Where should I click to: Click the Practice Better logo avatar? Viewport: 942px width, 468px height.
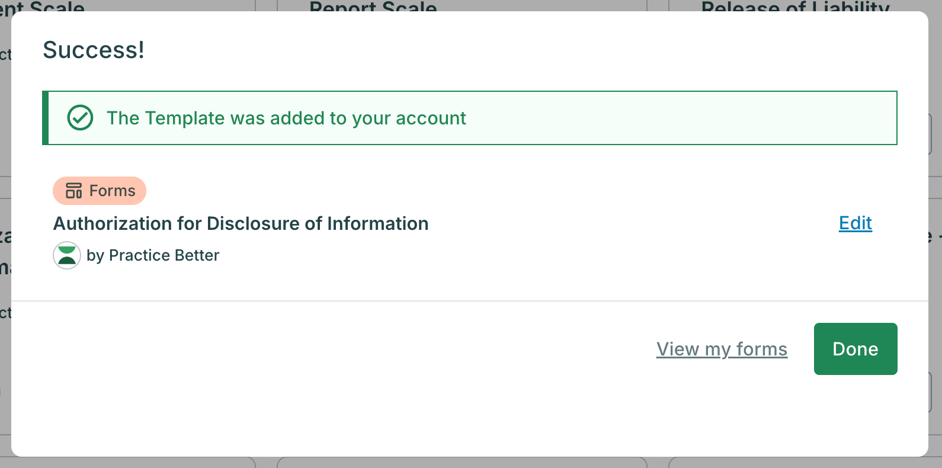click(67, 255)
